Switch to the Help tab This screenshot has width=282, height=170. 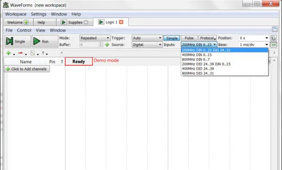(45, 22)
